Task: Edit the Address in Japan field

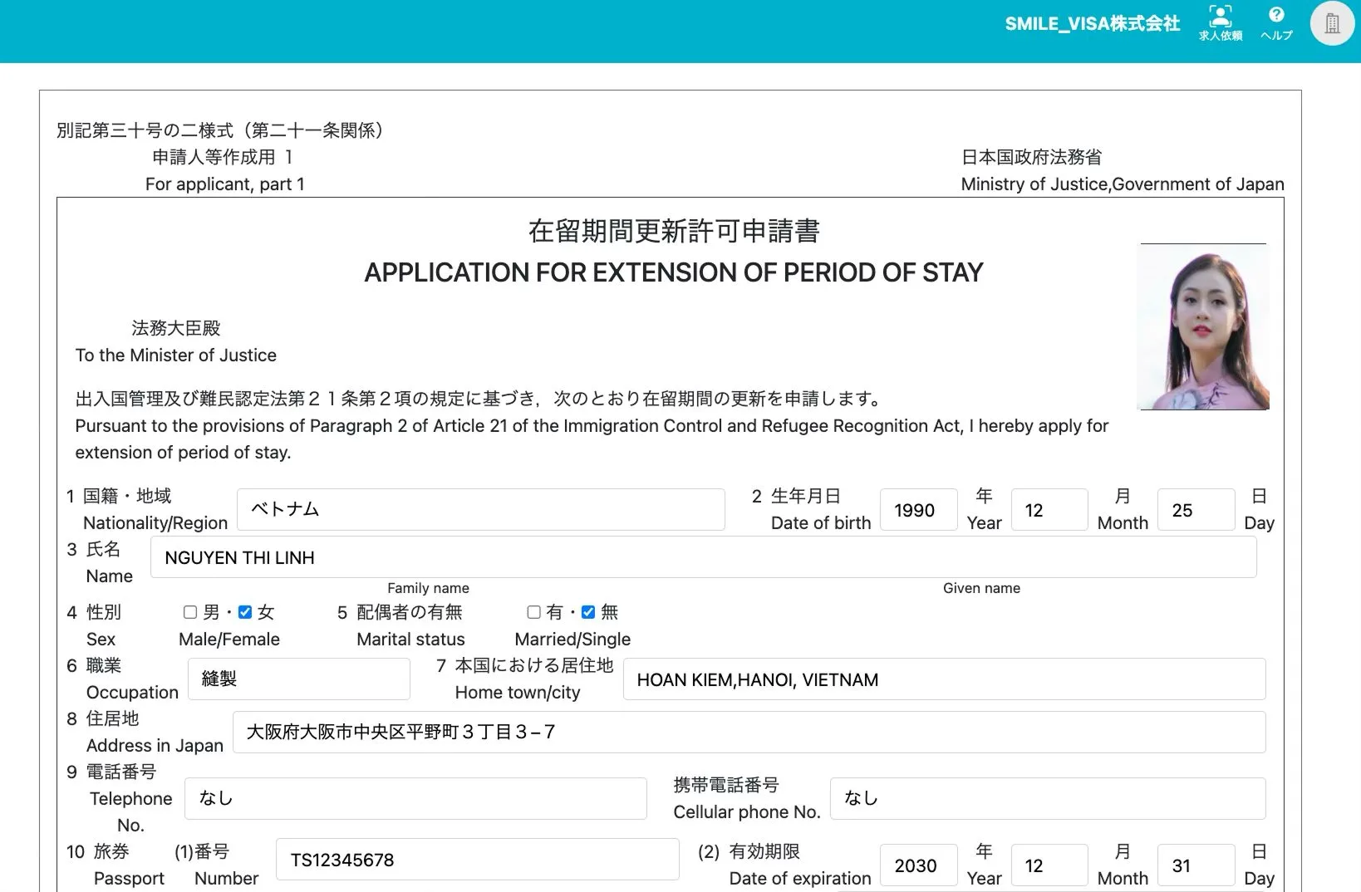Action: (x=748, y=732)
